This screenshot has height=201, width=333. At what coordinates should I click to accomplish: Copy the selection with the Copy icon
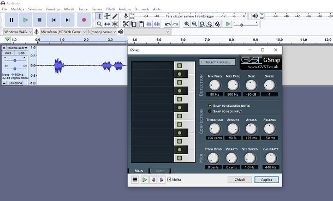(134, 24)
